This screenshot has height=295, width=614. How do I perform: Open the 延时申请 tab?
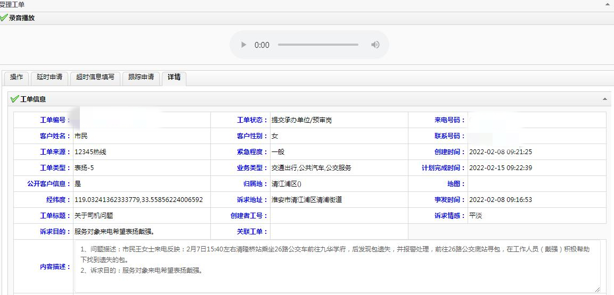(x=50, y=78)
